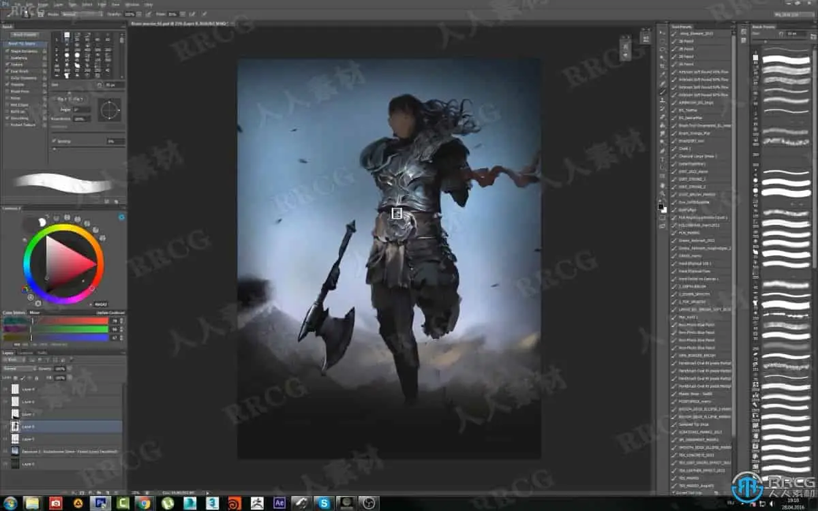Change screen mode from the toolbox
The image size is (818, 511).
663,226
